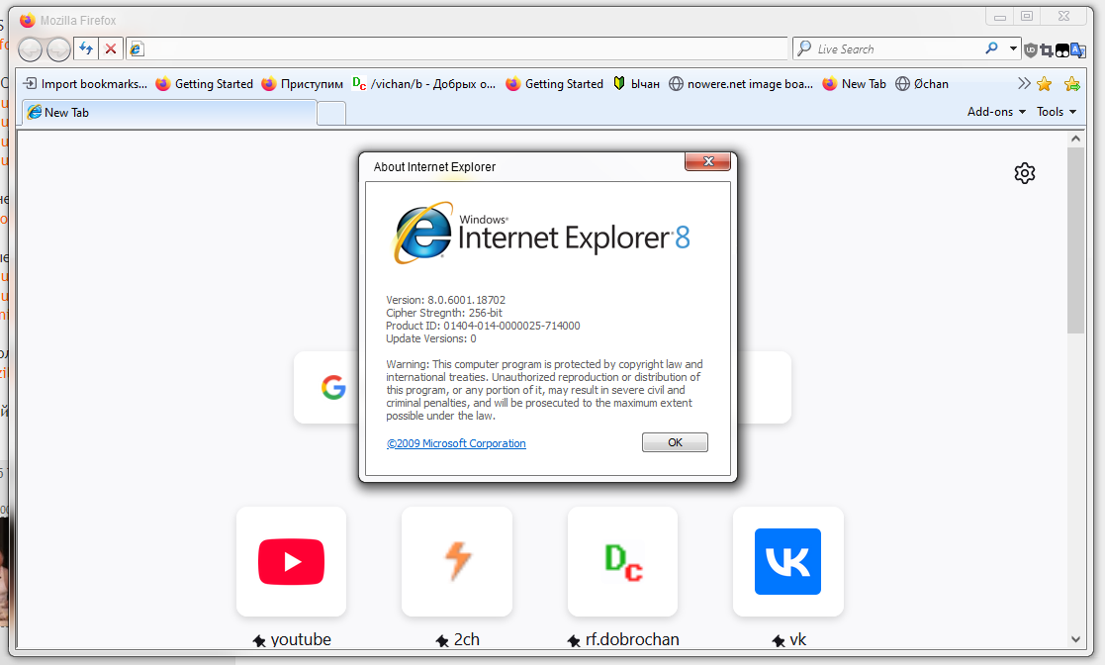Open the nowere.net image board bookmark

point(741,84)
